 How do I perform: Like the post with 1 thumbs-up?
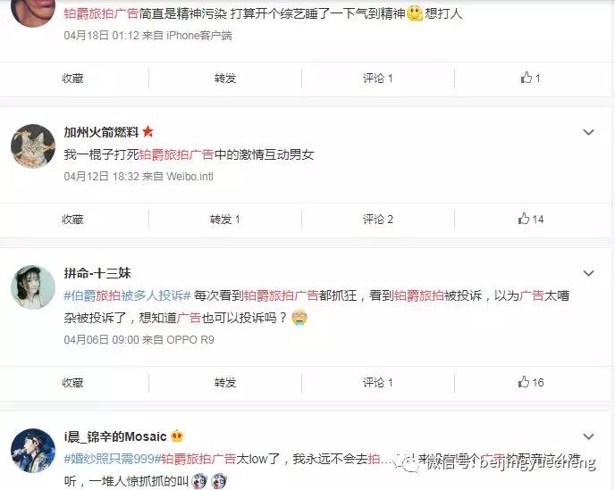coord(530,78)
